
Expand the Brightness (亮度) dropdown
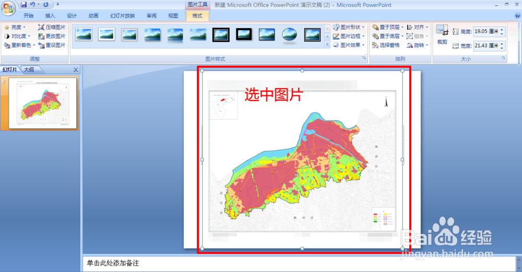[x=15, y=27]
